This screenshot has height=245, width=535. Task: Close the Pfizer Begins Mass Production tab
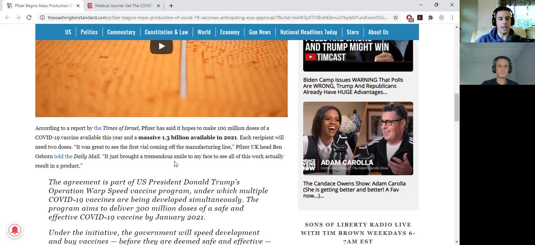click(78, 6)
